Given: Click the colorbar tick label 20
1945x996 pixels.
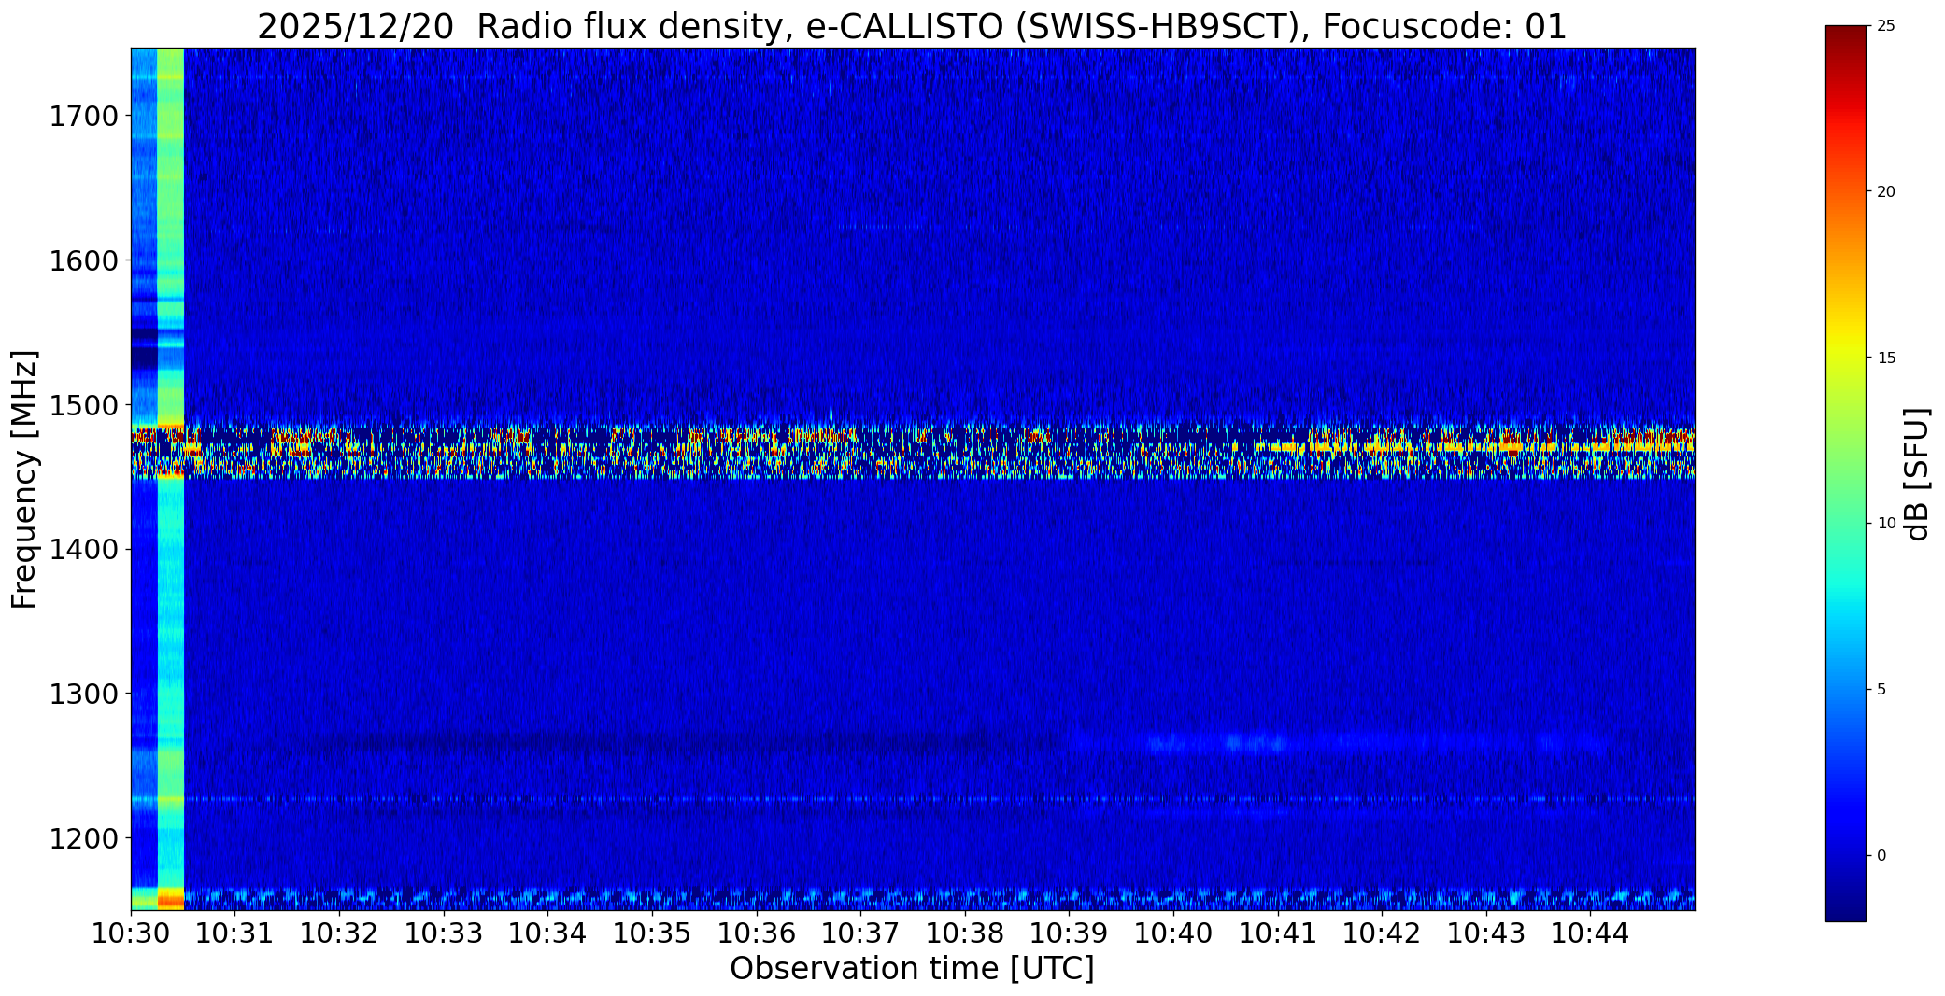Looking at the screenshot, I should click(1886, 191).
